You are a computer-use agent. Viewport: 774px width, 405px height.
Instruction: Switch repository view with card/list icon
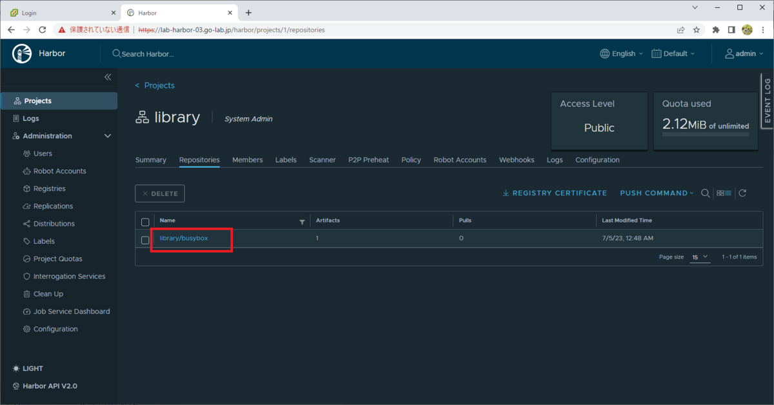(x=724, y=193)
